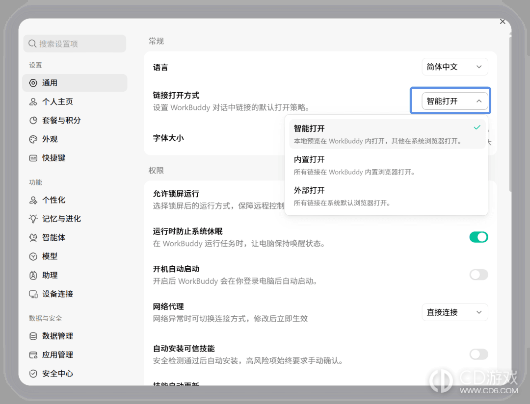This screenshot has width=530, height=404.
Task: Open the 通用 settings section
Action: tap(75, 83)
